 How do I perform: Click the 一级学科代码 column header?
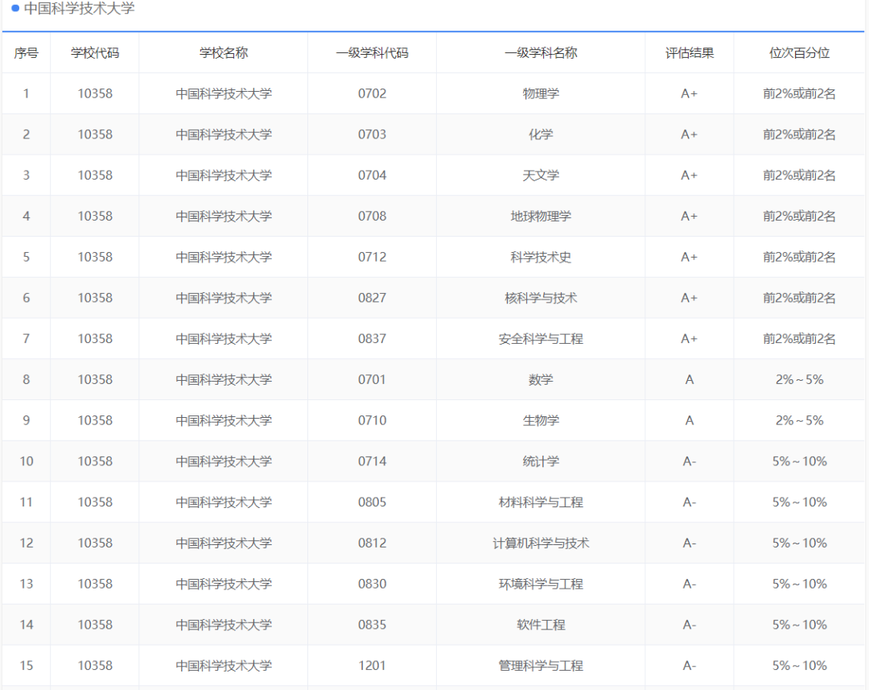click(373, 53)
